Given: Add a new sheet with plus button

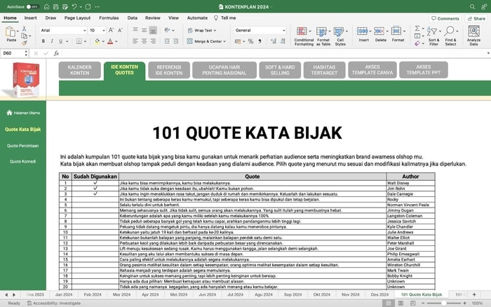Looking at the screenshot, I should (x=474, y=294).
